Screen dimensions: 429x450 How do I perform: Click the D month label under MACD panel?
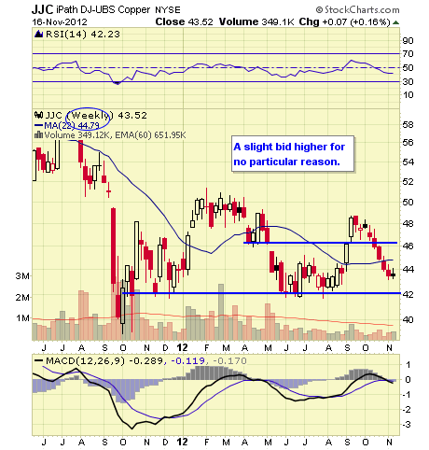tap(165, 442)
